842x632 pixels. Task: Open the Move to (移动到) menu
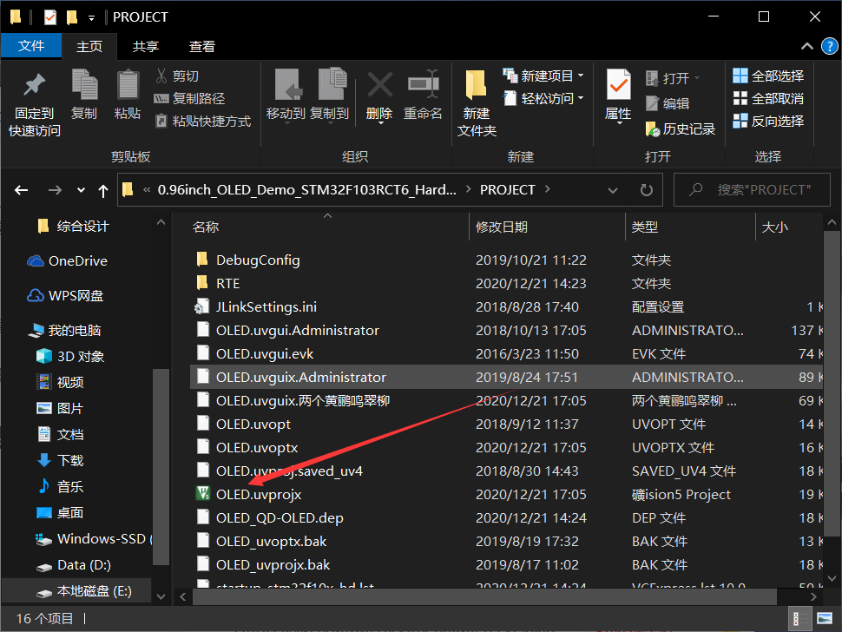point(286,95)
